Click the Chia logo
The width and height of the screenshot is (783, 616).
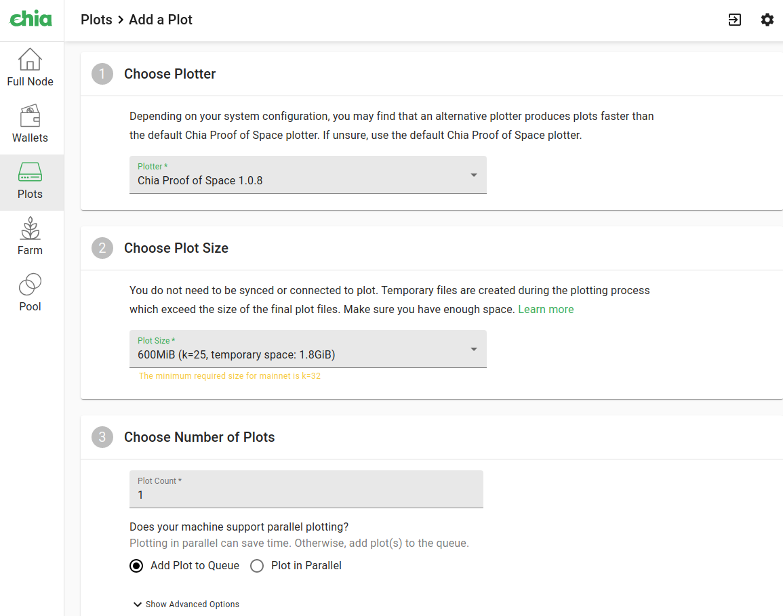click(x=31, y=20)
